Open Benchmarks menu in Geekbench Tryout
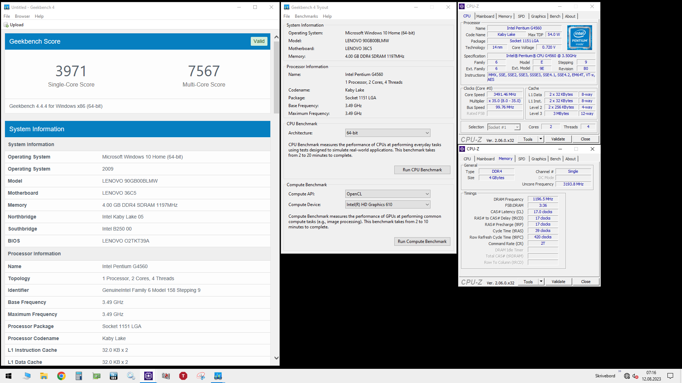Screen dimensions: 682x383 (306, 16)
